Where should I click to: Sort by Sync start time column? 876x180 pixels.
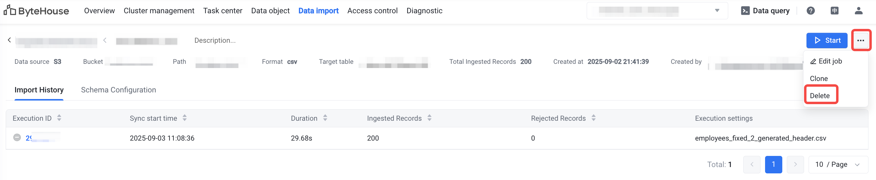(185, 118)
